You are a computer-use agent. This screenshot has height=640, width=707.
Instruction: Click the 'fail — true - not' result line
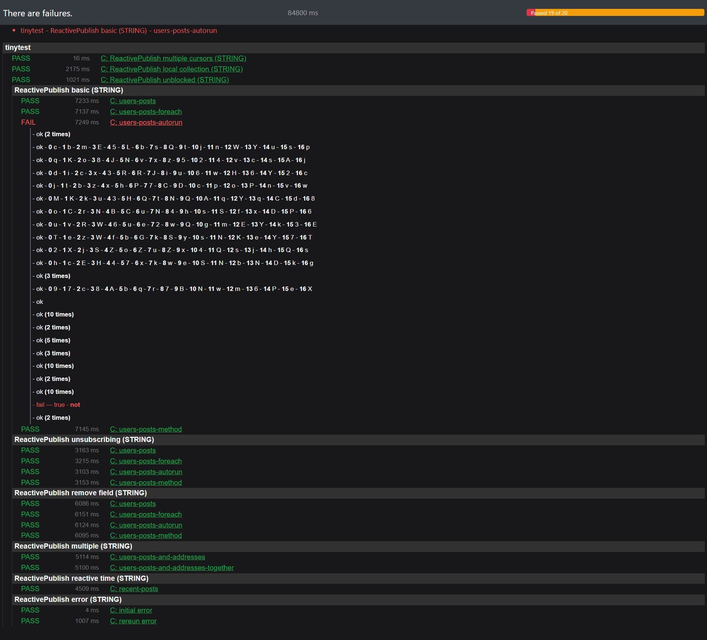click(56, 405)
